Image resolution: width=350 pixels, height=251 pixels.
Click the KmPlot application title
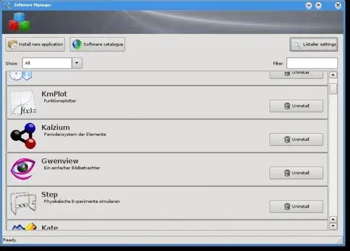point(54,94)
